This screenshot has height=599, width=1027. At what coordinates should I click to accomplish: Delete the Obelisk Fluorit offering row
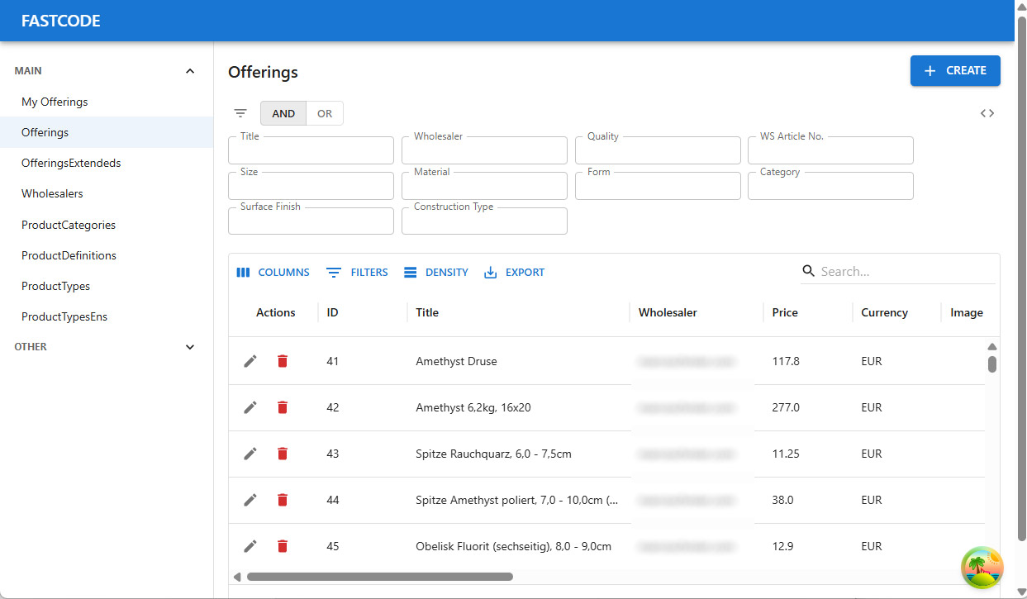[x=283, y=546]
